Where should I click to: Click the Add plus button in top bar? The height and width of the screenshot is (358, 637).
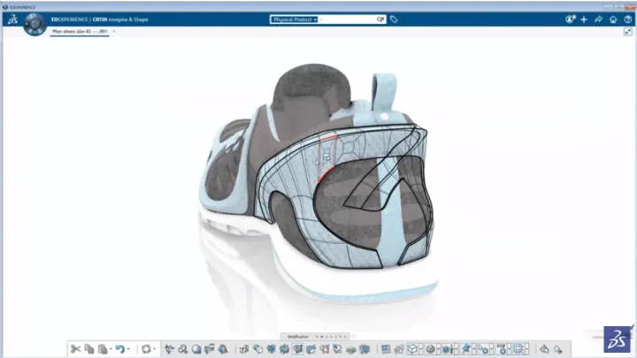pos(584,19)
